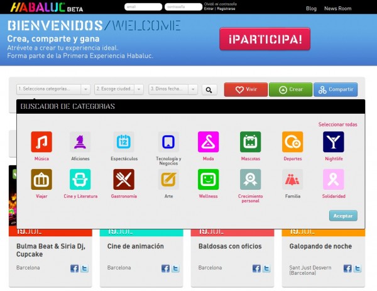Tweet the Galopando de noche event
Viewport: 377px width, 291px height.
[358, 268]
